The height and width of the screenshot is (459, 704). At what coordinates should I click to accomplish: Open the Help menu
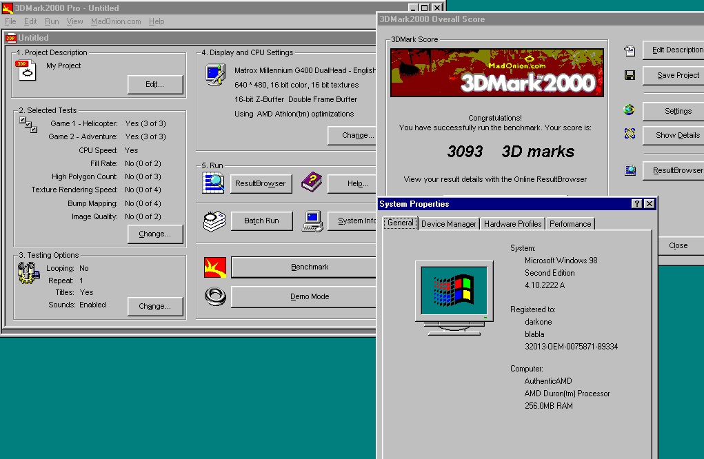point(157,21)
